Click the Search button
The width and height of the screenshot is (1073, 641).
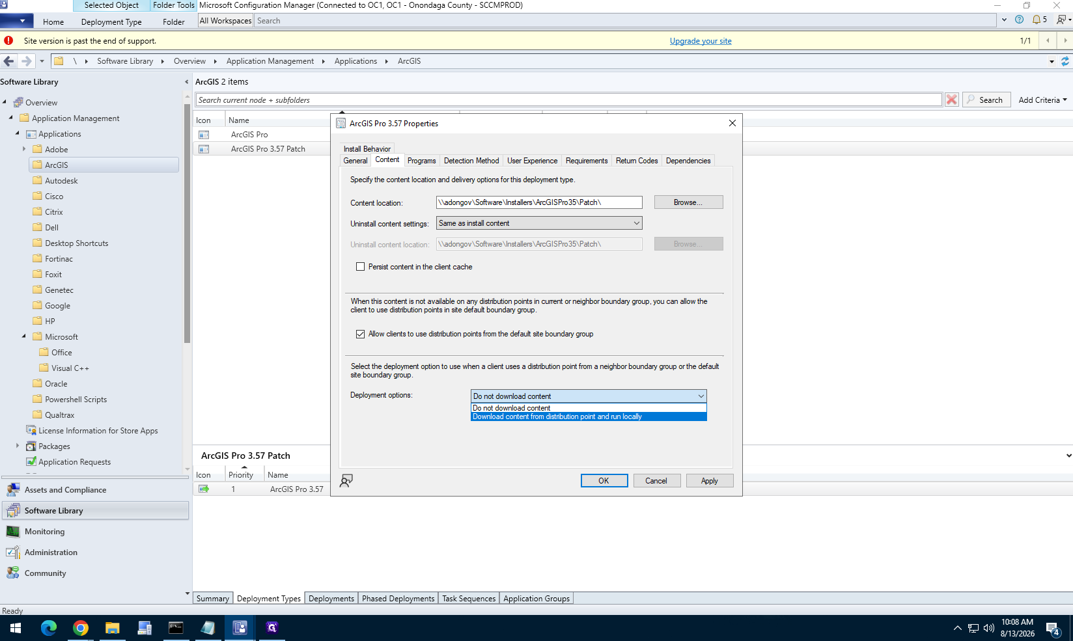coord(986,100)
